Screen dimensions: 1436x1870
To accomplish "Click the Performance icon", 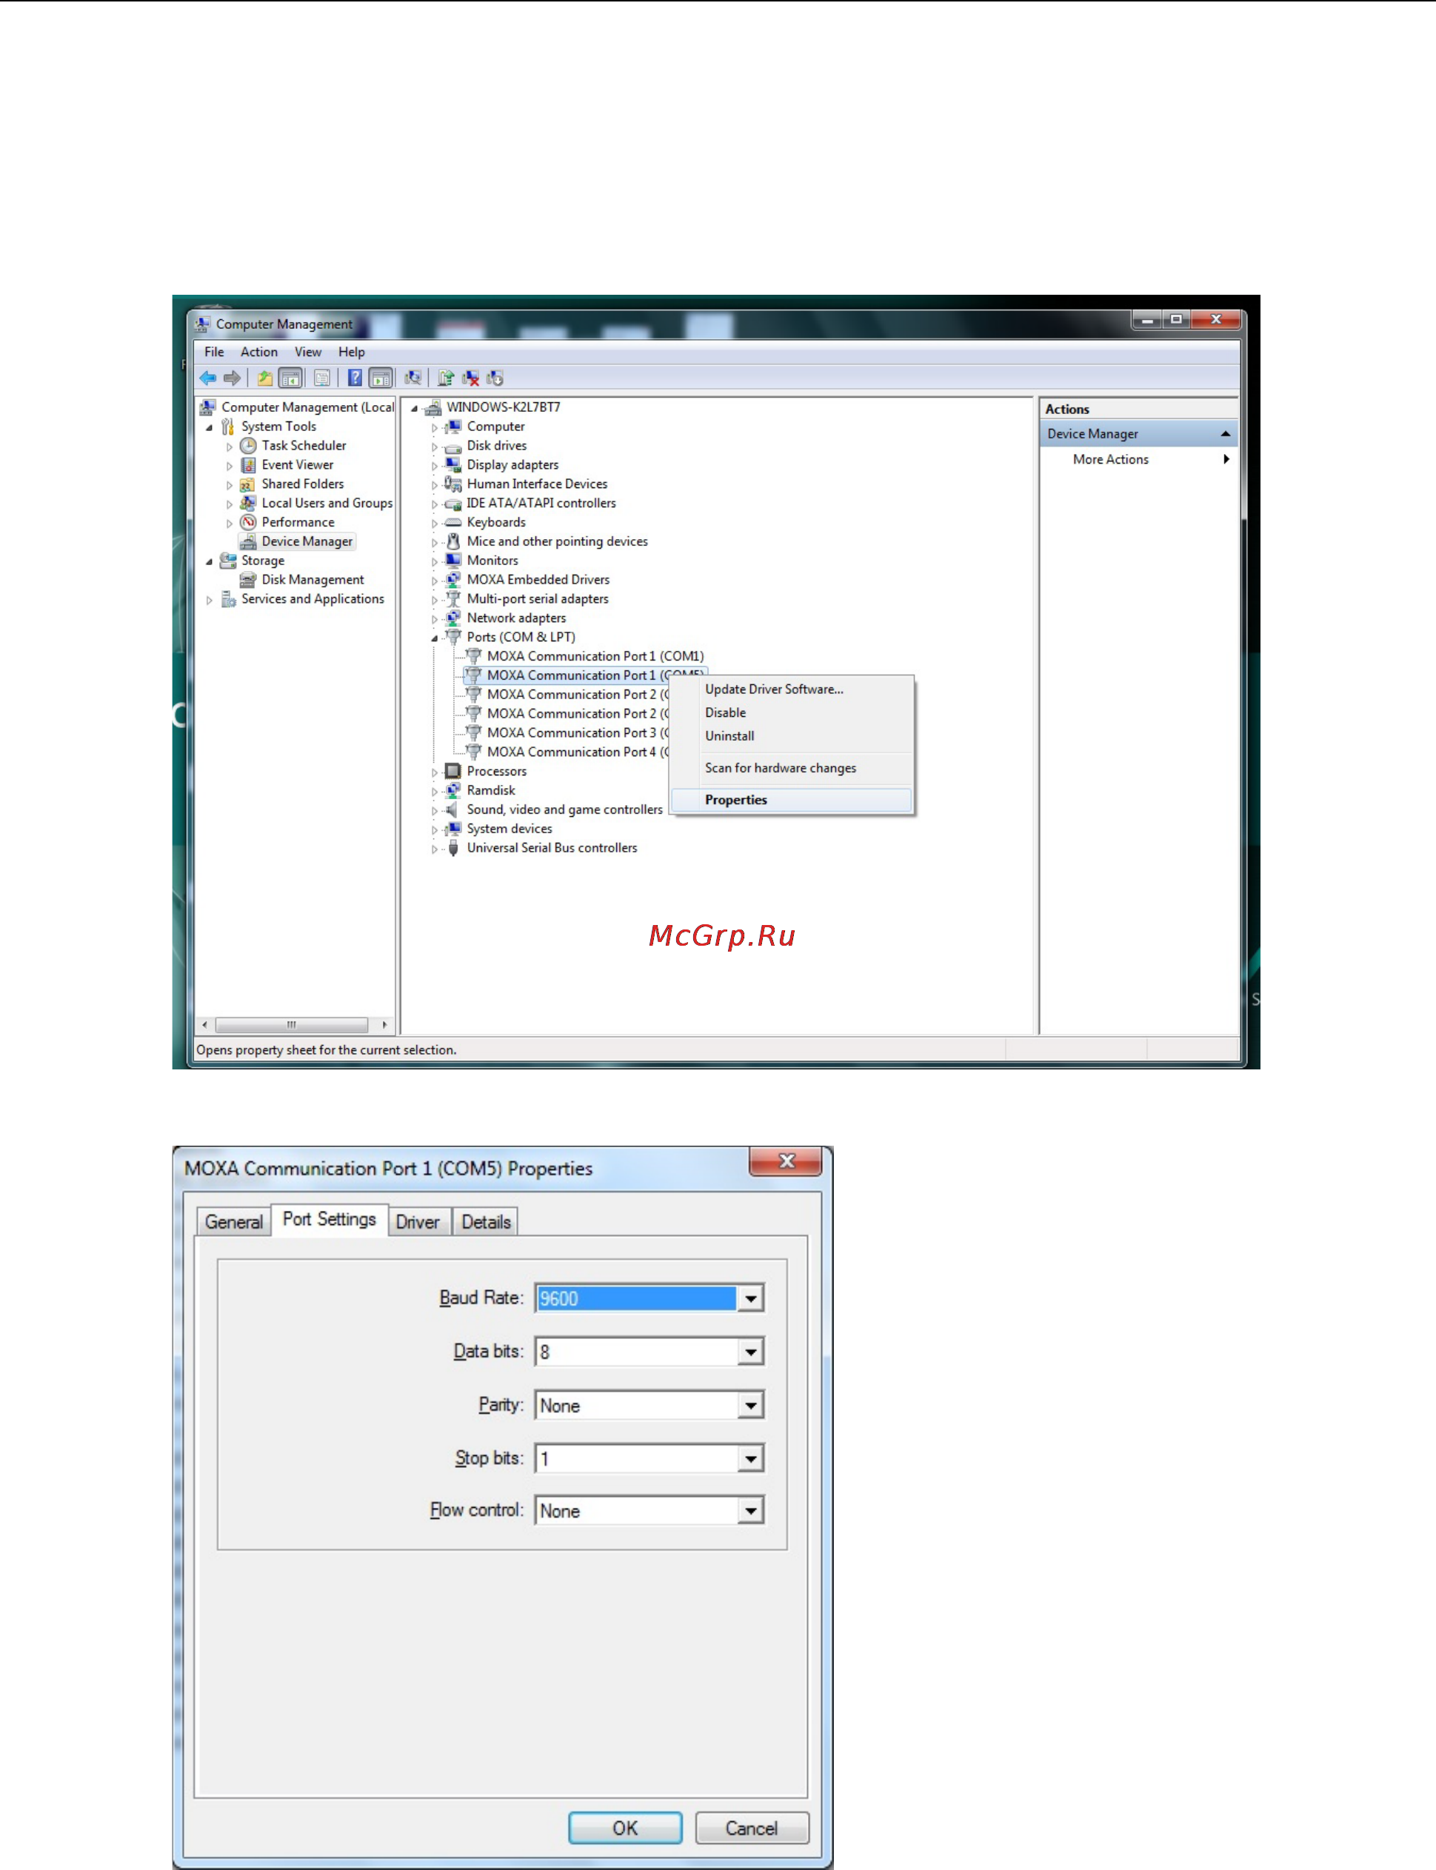I will [249, 522].
